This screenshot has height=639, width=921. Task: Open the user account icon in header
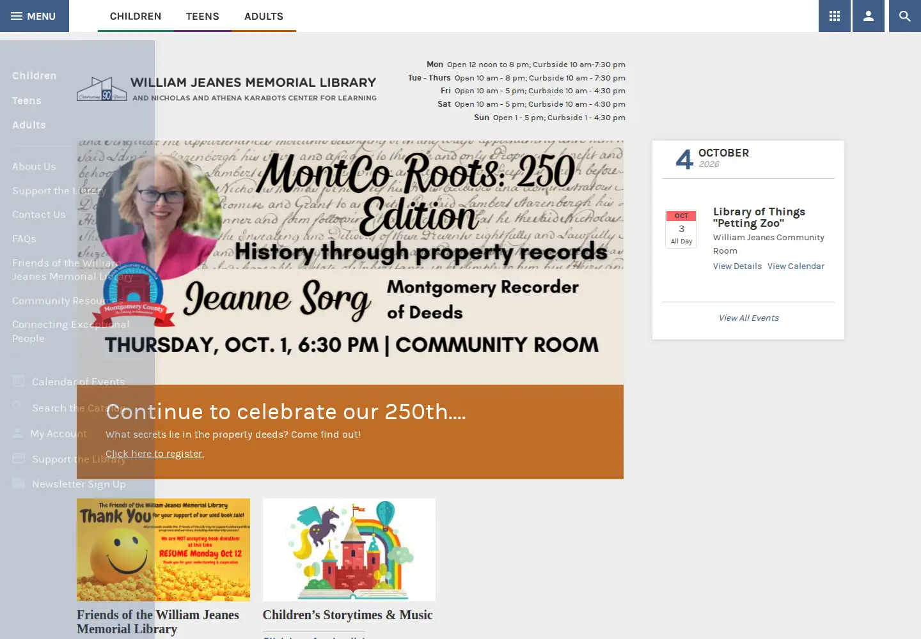pos(869,16)
